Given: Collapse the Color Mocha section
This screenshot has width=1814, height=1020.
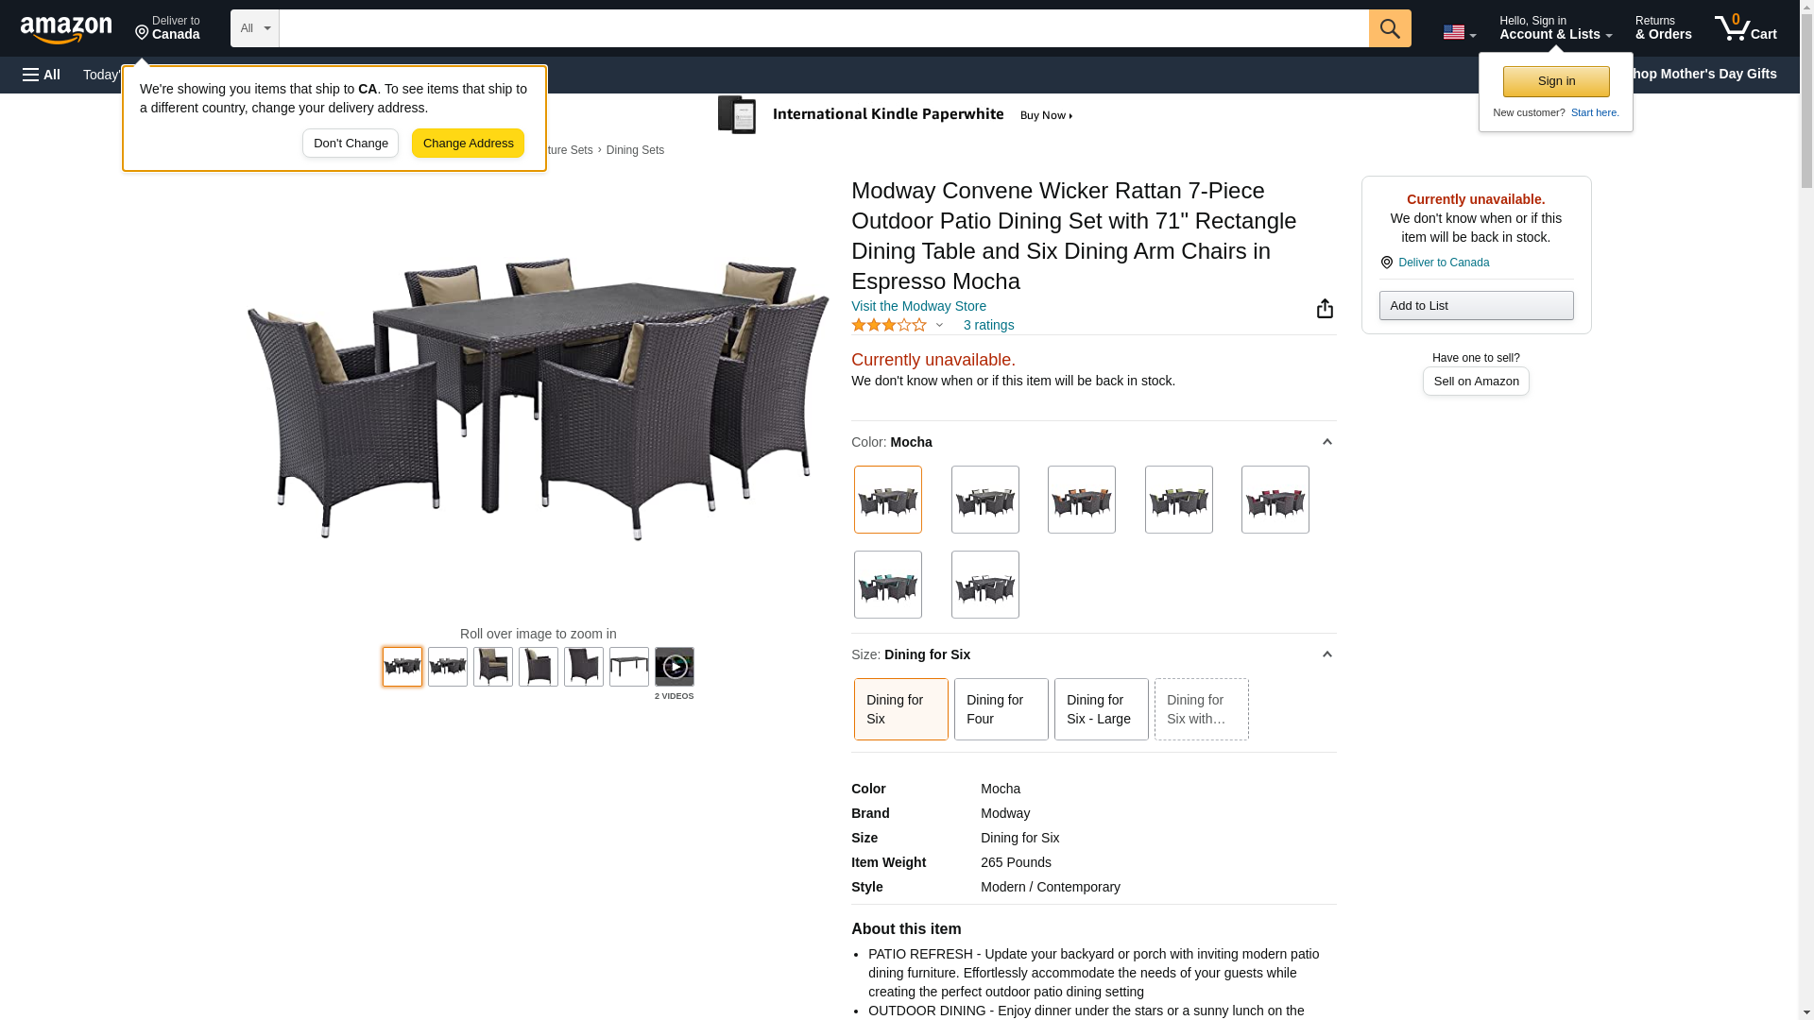Looking at the screenshot, I should [1326, 442].
